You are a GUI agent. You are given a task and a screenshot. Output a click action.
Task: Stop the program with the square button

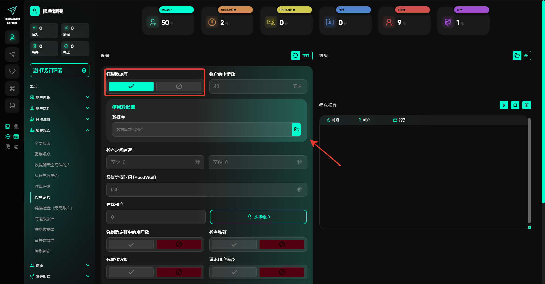click(515, 105)
